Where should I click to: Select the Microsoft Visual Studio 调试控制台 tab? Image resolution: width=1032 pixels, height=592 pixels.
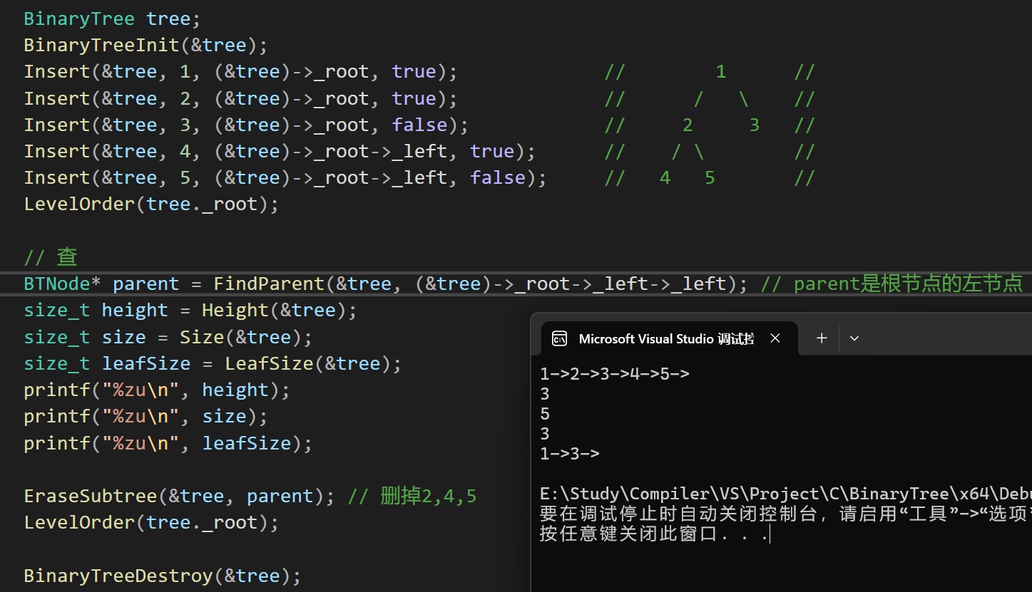(x=665, y=338)
